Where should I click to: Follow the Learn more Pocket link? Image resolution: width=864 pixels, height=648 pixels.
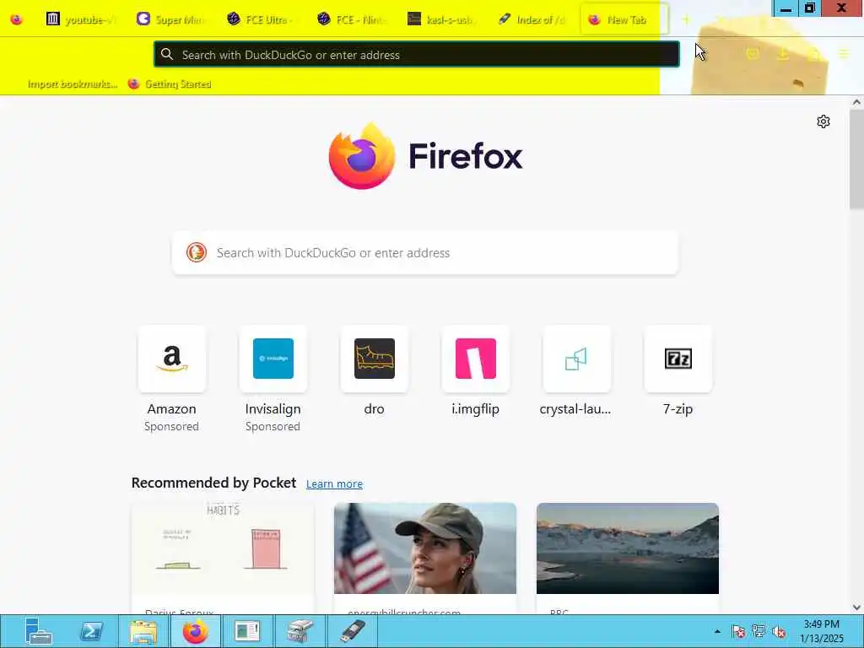[x=334, y=483]
